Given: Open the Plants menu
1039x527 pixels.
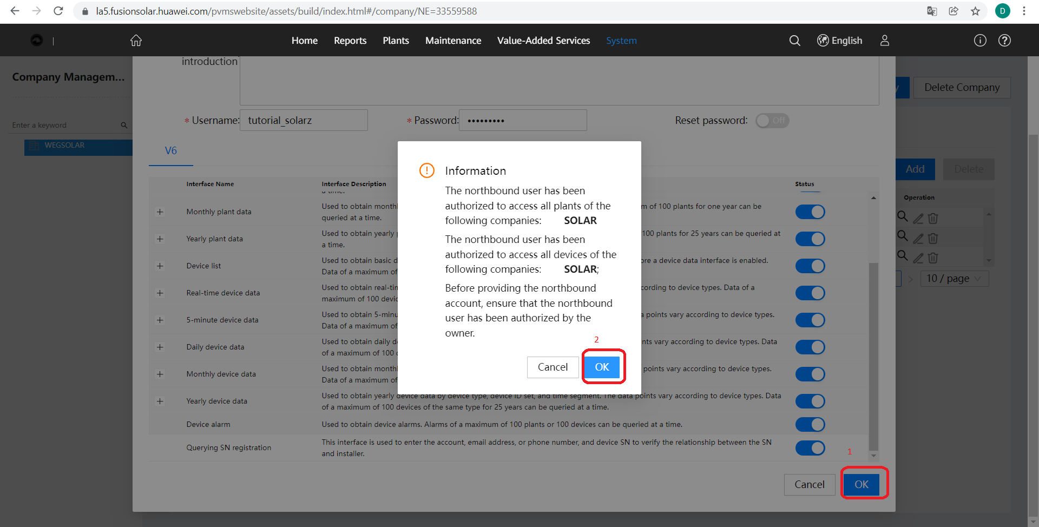Looking at the screenshot, I should (x=396, y=41).
